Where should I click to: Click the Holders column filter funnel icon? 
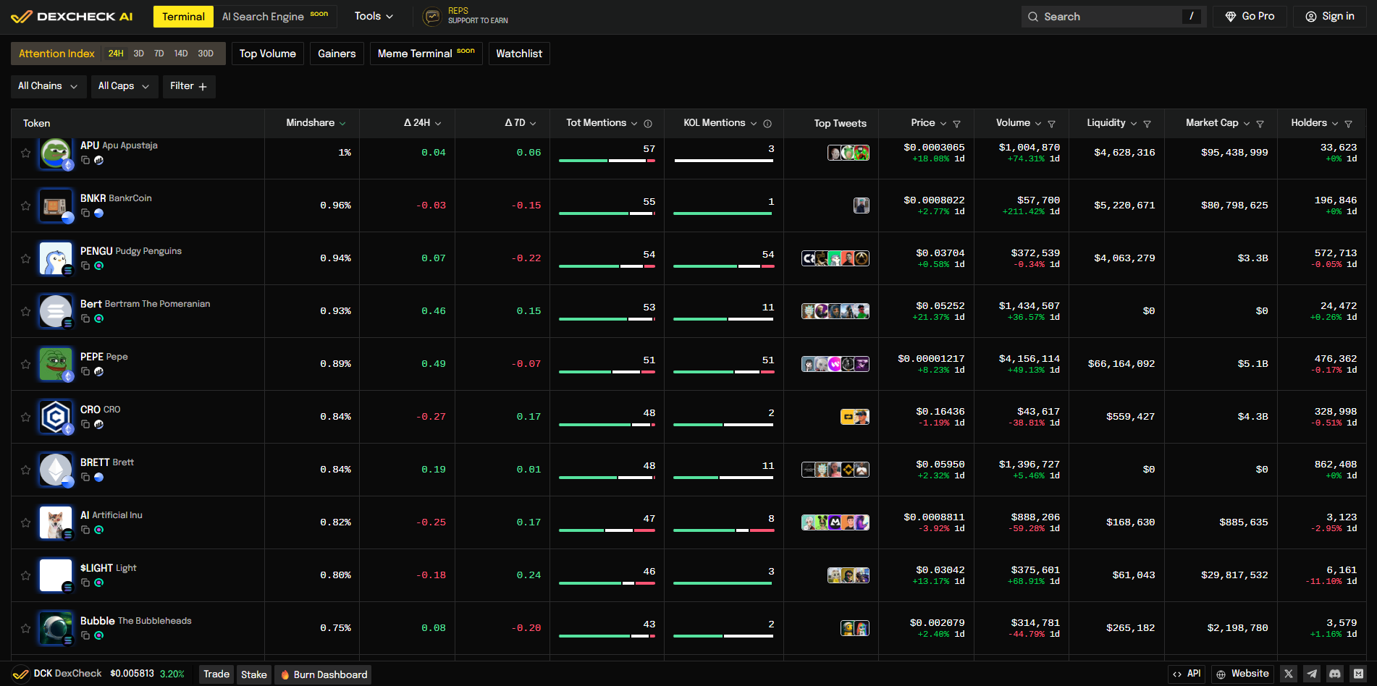(x=1348, y=124)
